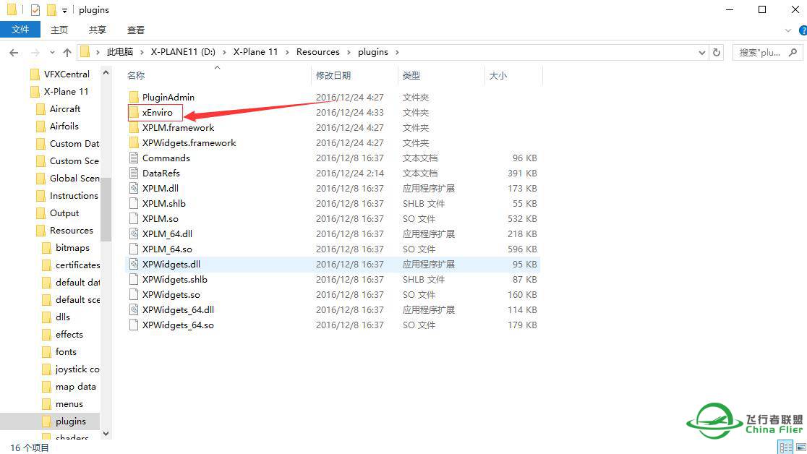Open Aircraft folder in tree
Image resolution: width=807 pixels, height=454 pixels.
point(65,108)
